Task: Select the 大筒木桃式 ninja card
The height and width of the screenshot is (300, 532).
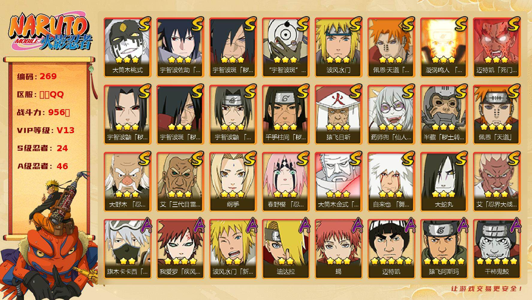Action: 128,47
